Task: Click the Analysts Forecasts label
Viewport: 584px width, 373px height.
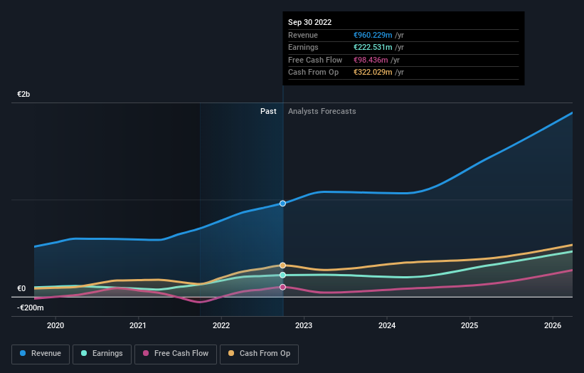Action: point(322,111)
